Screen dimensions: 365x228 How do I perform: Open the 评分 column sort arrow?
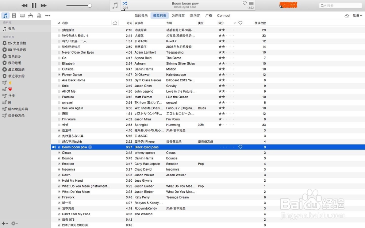(235, 23)
